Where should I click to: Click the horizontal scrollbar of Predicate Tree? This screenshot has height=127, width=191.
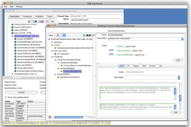pos(69,117)
